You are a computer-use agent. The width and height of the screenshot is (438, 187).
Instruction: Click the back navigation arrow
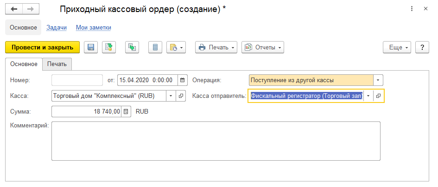(x=14, y=9)
